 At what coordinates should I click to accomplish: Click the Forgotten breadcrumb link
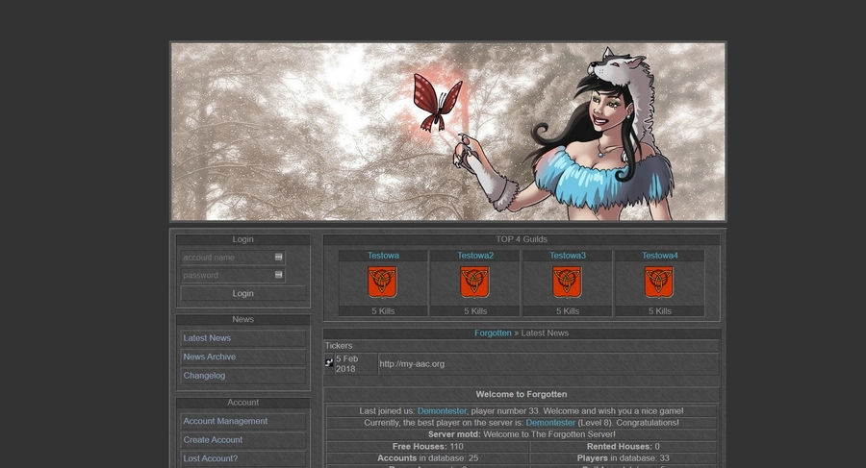(x=493, y=333)
